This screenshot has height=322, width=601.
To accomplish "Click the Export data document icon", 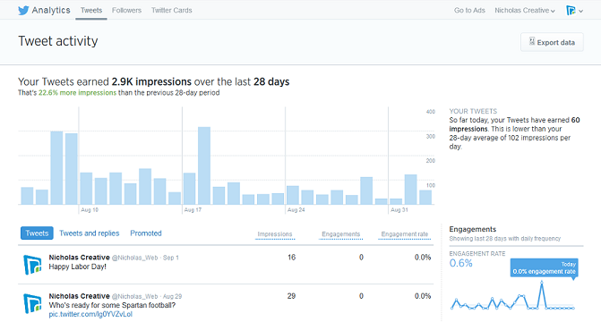I will [x=532, y=41].
